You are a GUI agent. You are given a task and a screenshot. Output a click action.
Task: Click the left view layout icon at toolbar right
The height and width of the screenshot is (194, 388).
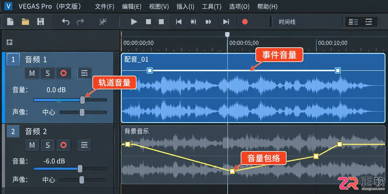coord(353,22)
